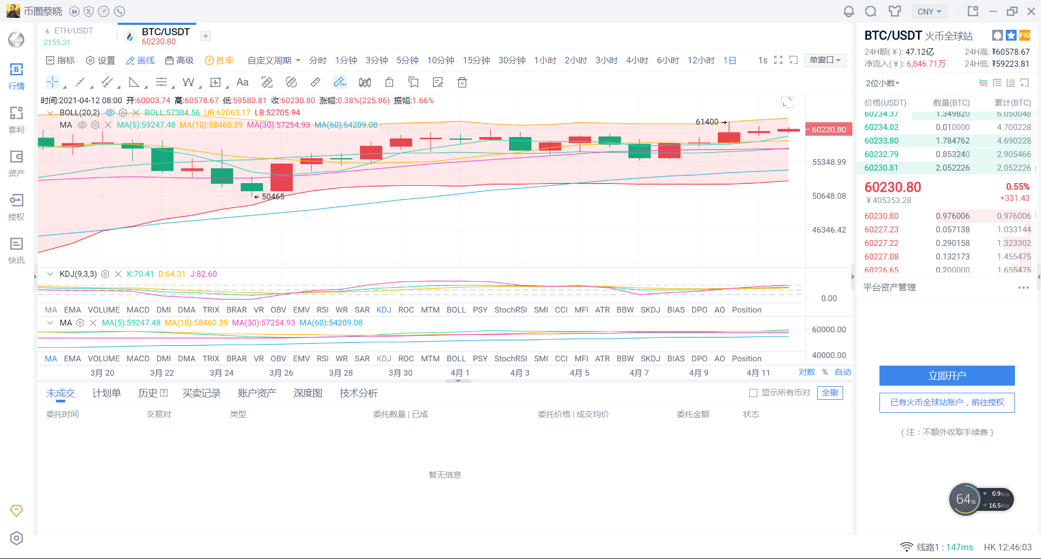This screenshot has height=559, width=1041.
Task: Select the Aa text annotation tool
Action: pyautogui.click(x=242, y=82)
